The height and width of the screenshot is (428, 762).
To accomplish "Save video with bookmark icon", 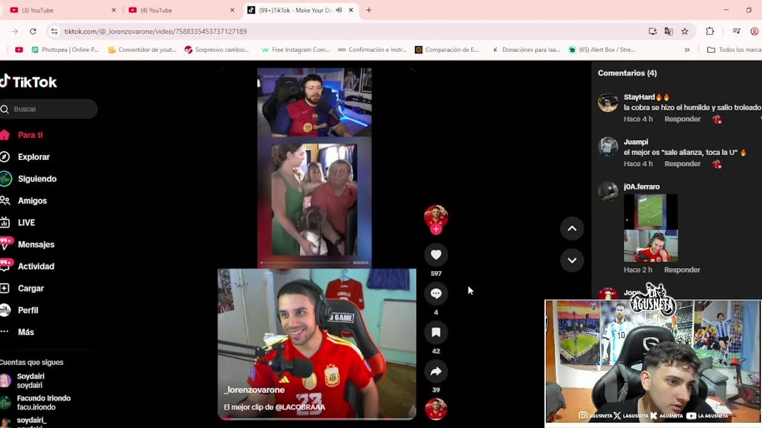I will click(x=436, y=332).
